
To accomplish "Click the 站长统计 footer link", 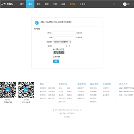I will [x=67, y=117].
